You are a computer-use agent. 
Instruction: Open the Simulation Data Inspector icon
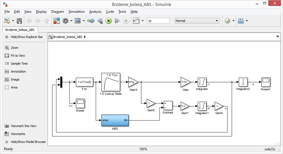(x=136, y=21)
